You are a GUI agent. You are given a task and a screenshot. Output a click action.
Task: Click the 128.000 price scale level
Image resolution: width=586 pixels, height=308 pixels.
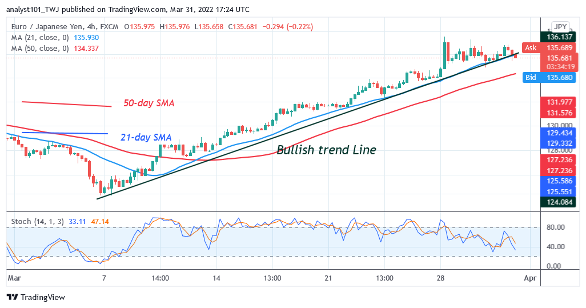[x=559, y=150]
